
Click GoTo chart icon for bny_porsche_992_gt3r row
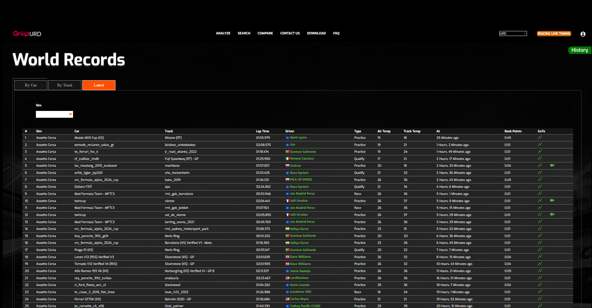point(540,235)
